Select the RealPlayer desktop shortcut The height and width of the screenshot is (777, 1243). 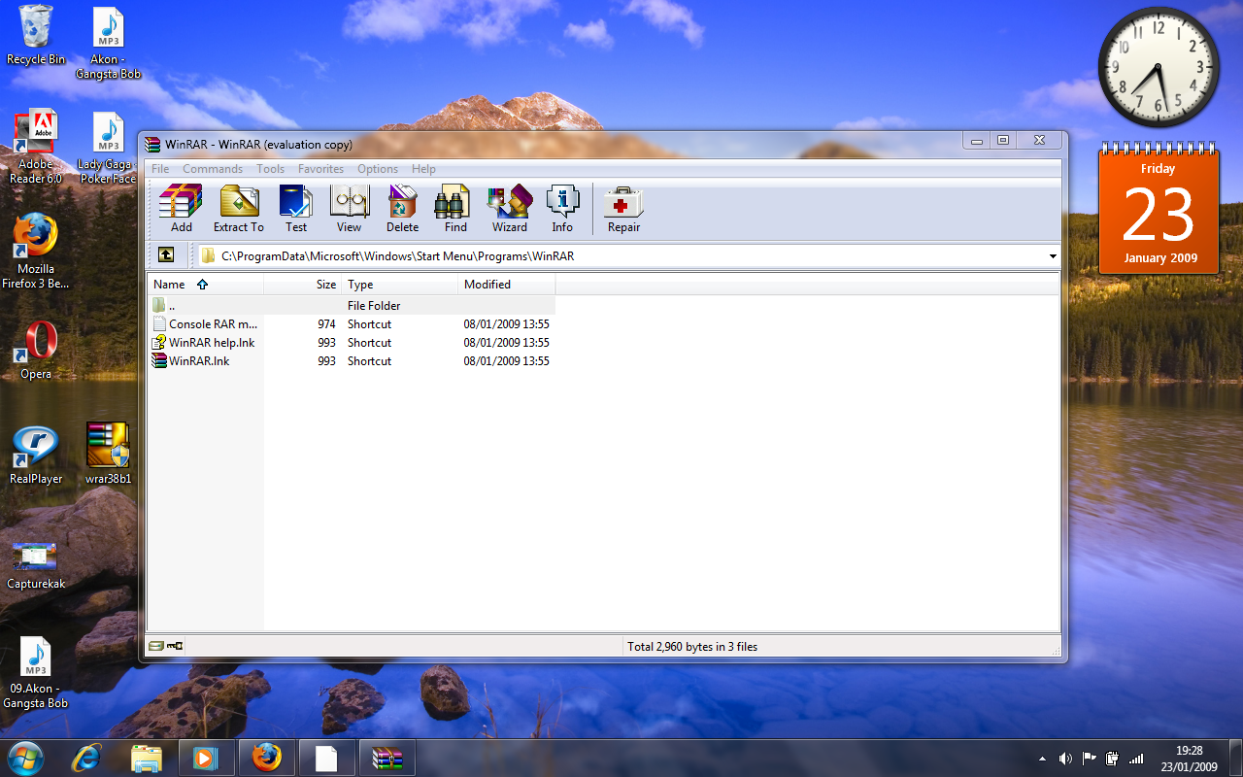tap(36, 455)
